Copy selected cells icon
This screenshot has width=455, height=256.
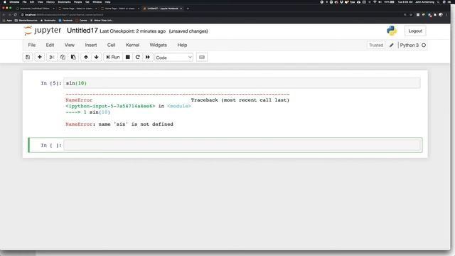coord(63,57)
